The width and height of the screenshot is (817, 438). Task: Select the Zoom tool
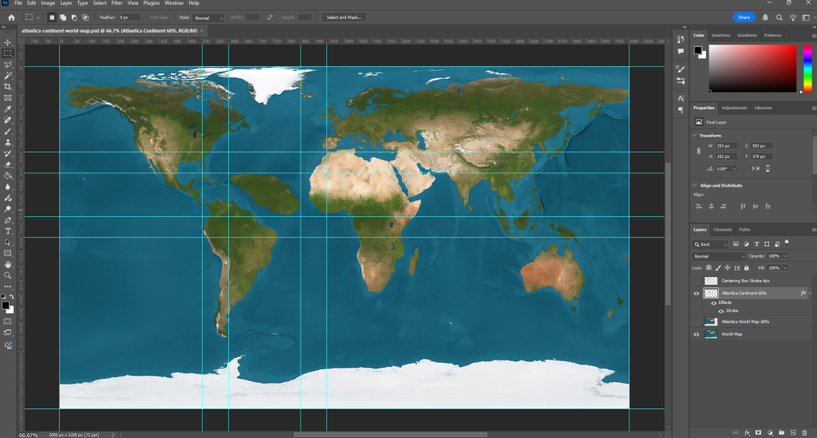tap(7, 275)
